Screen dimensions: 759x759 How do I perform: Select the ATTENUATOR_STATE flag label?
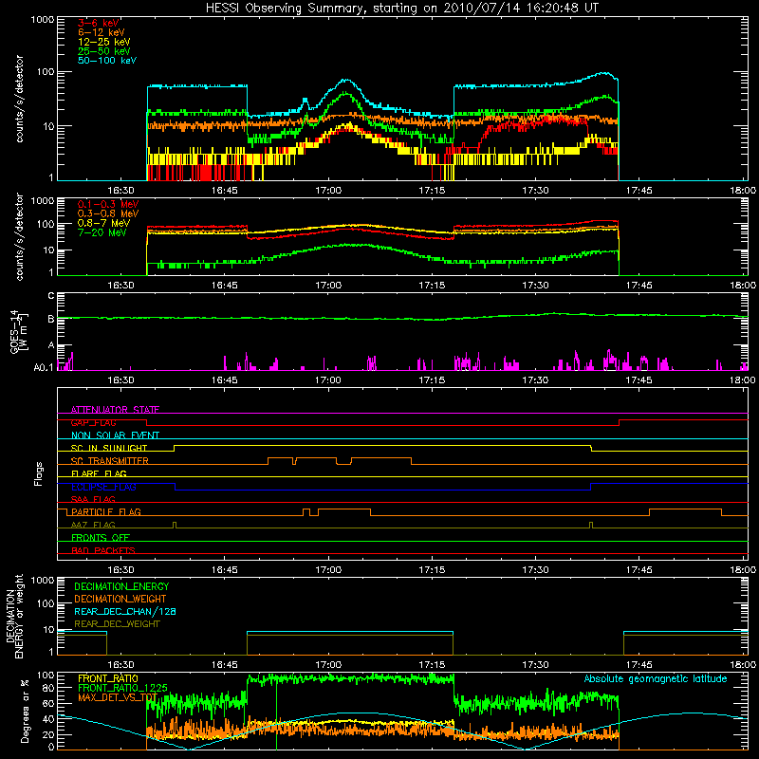tap(115, 410)
